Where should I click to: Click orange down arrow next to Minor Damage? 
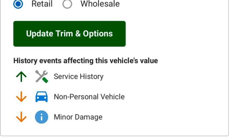(21, 117)
